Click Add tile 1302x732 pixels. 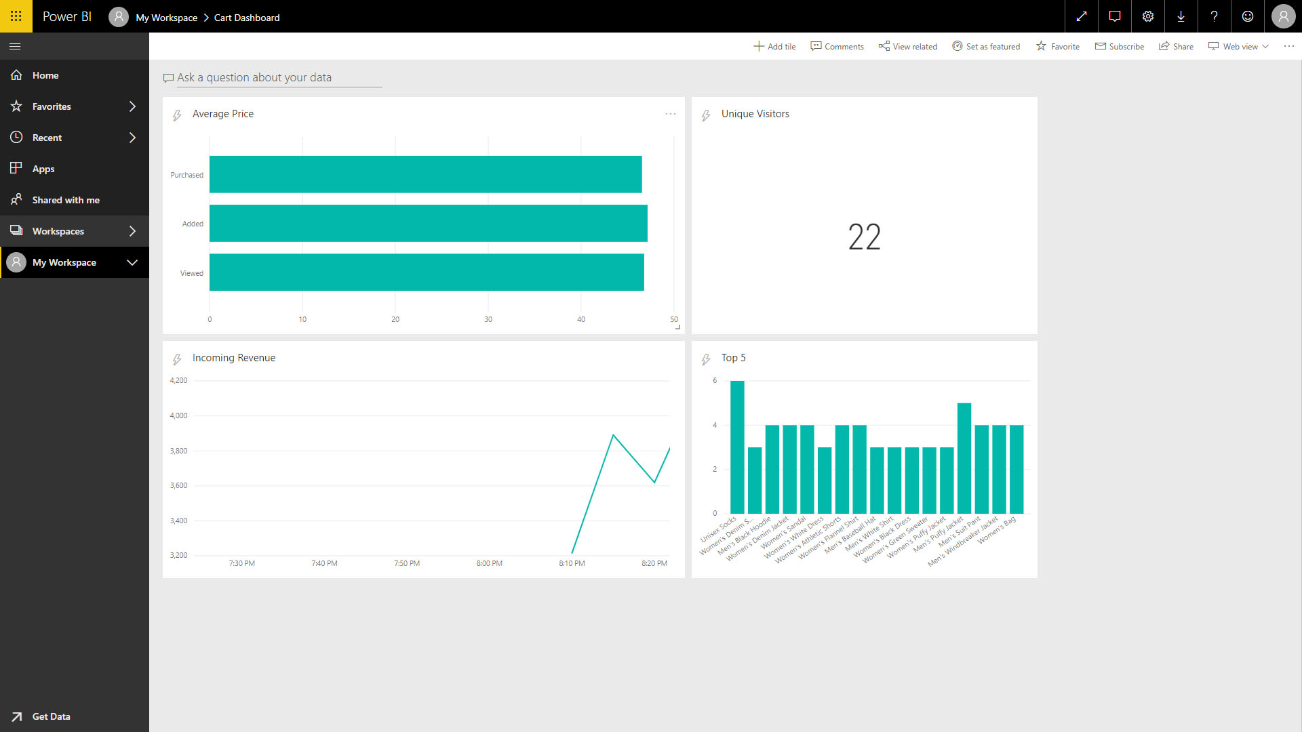pos(774,47)
